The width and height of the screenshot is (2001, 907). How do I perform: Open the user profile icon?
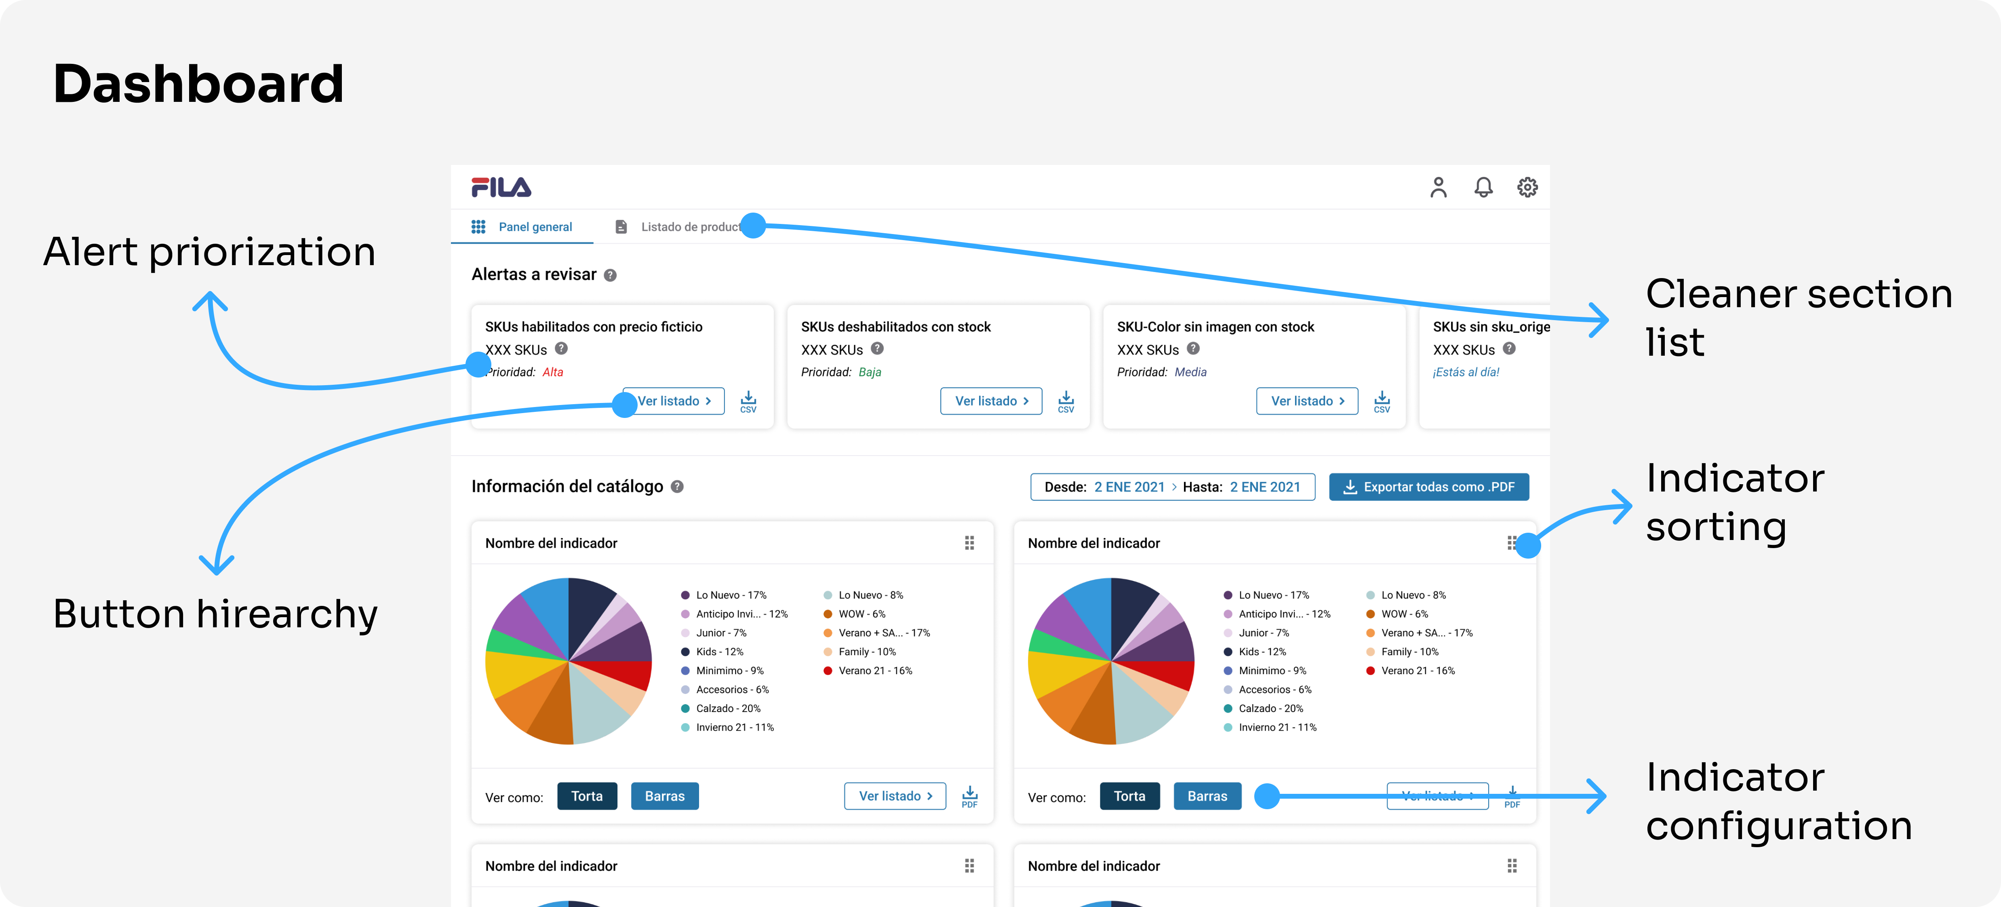(1438, 187)
